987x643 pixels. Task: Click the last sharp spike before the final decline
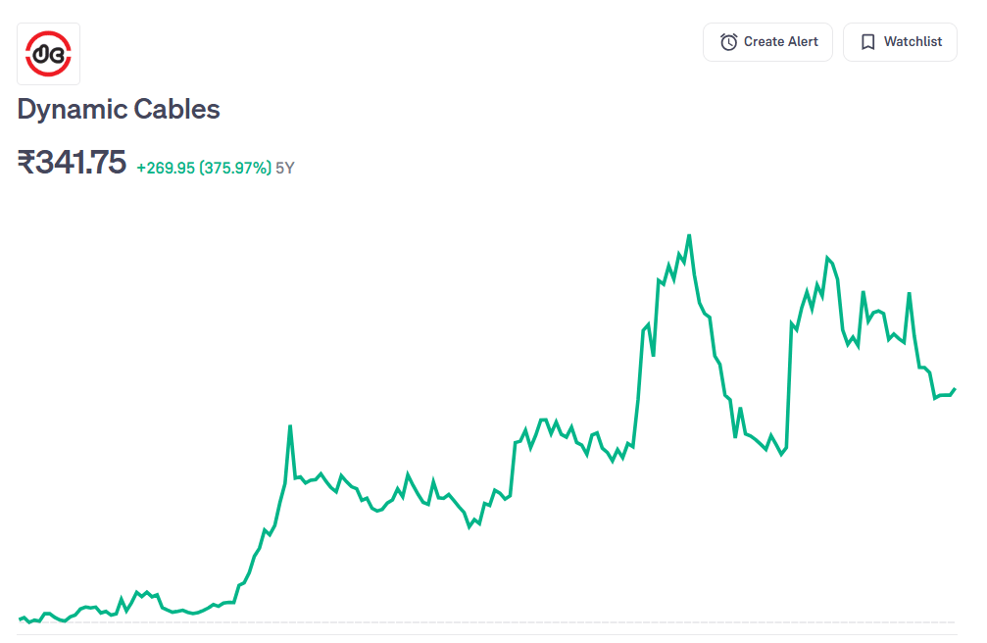pos(910,293)
